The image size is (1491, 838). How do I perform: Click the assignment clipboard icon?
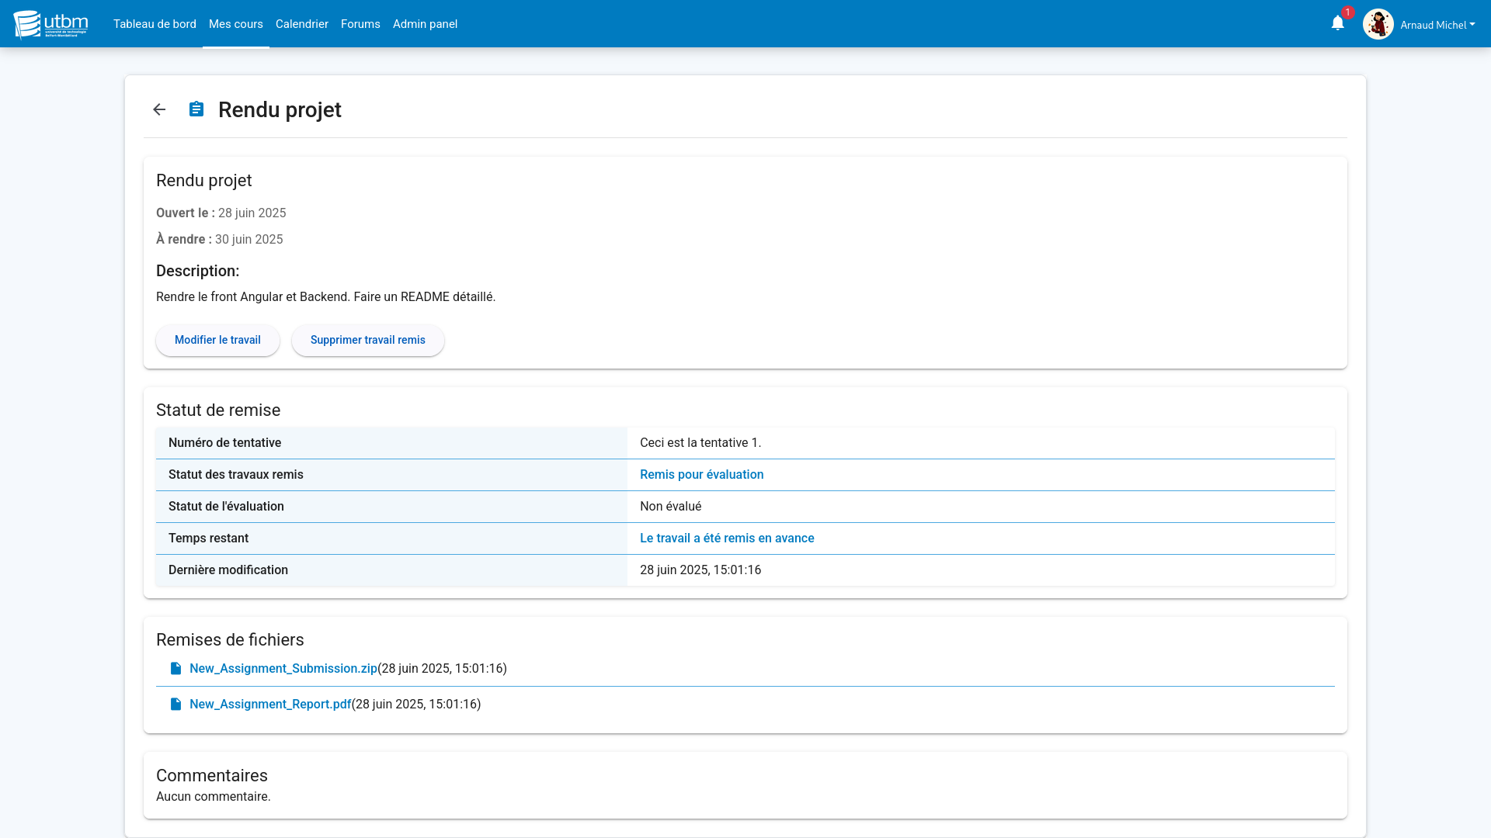coord(196,109)
